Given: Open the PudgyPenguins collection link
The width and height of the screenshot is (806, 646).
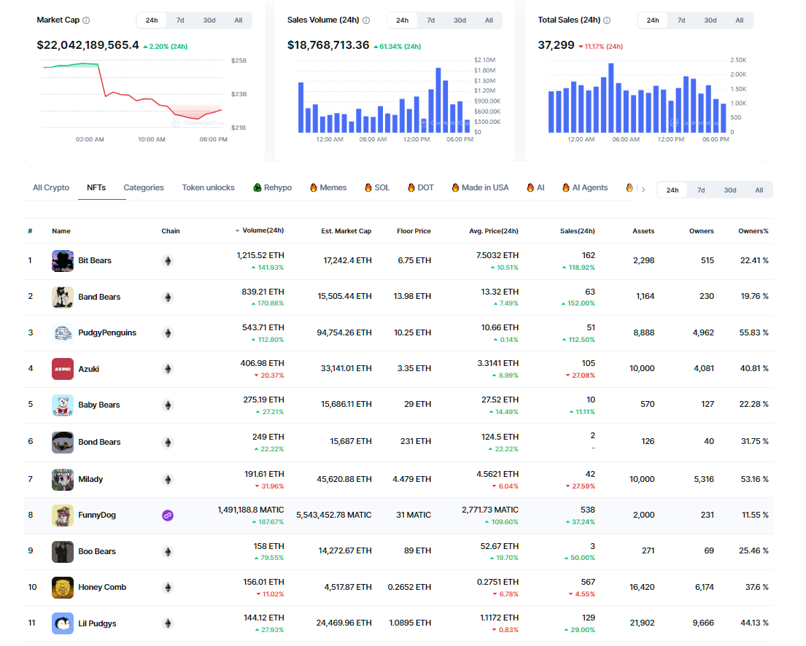Looking at the screenshot, I should pos(107,333).
